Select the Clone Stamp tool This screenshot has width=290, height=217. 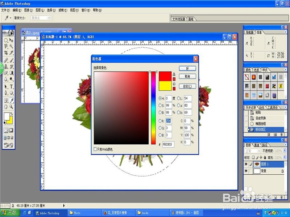point(6,67)
